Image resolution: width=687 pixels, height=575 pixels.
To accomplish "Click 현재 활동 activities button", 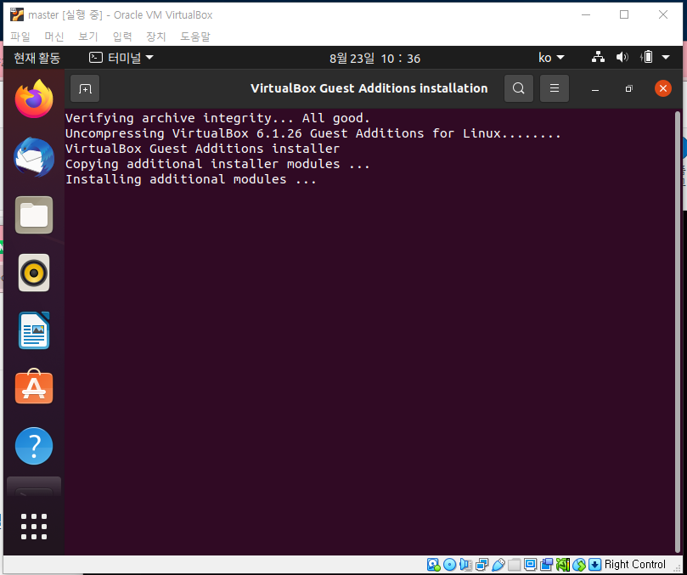I will pyautogui.click(x=37, y=58).
